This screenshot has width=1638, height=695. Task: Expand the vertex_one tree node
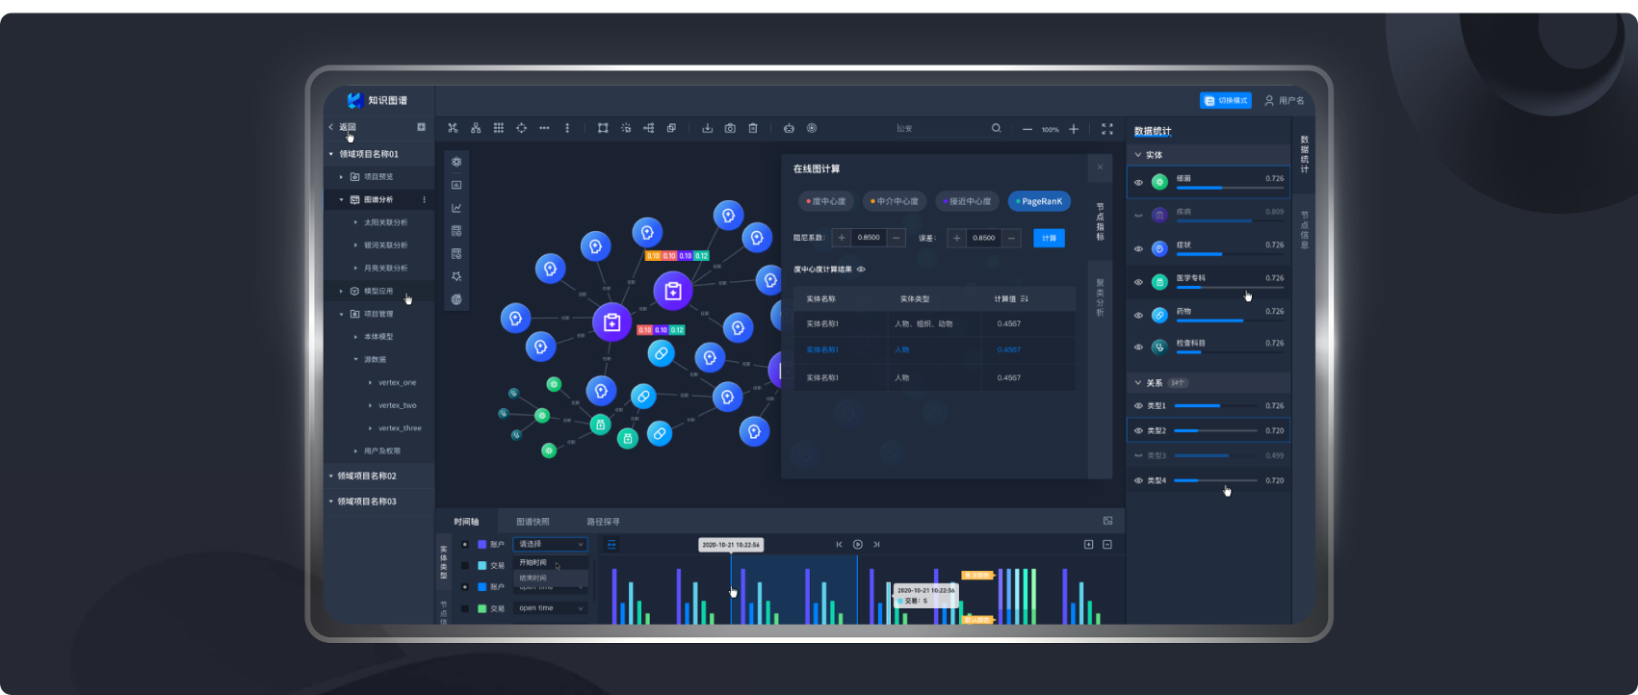(370, 382)
